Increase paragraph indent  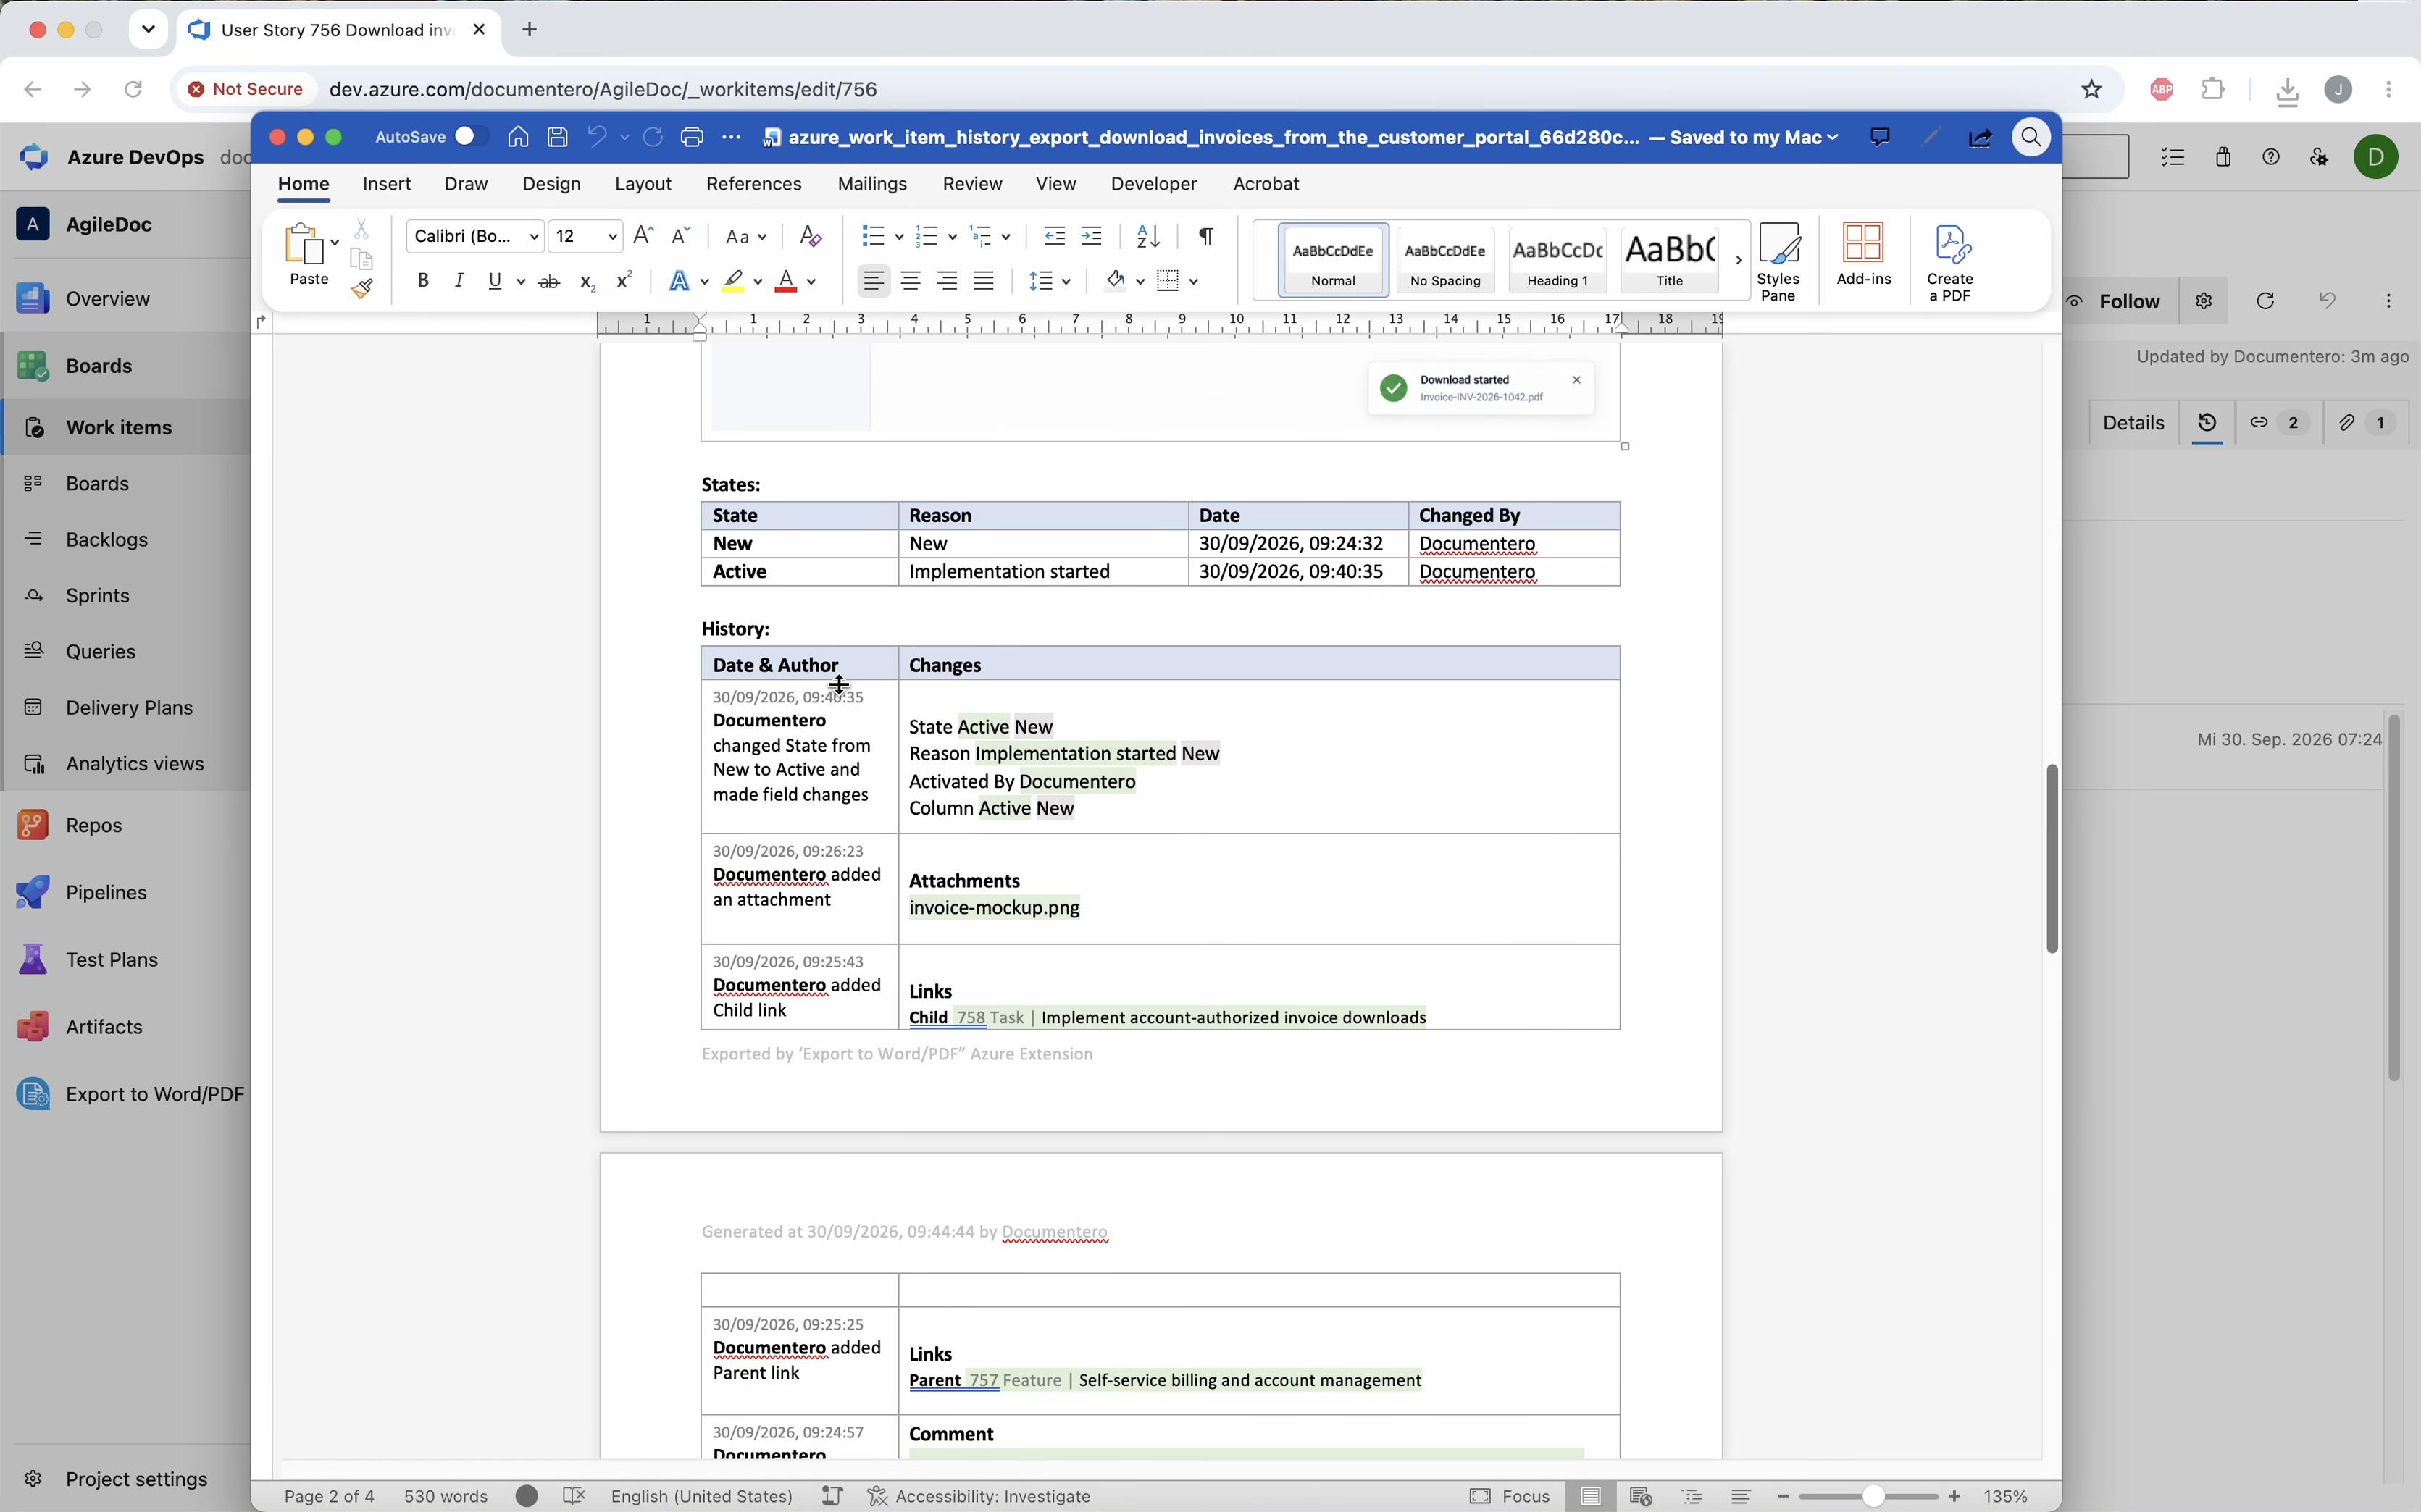1092,237
